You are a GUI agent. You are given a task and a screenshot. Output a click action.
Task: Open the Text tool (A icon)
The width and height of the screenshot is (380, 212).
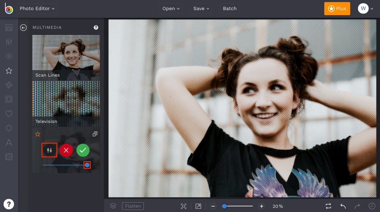coord(9,142)
